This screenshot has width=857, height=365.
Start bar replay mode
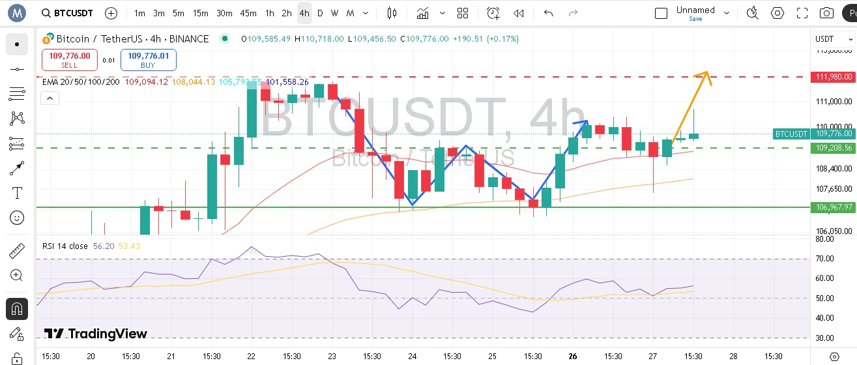click(519, 13)
